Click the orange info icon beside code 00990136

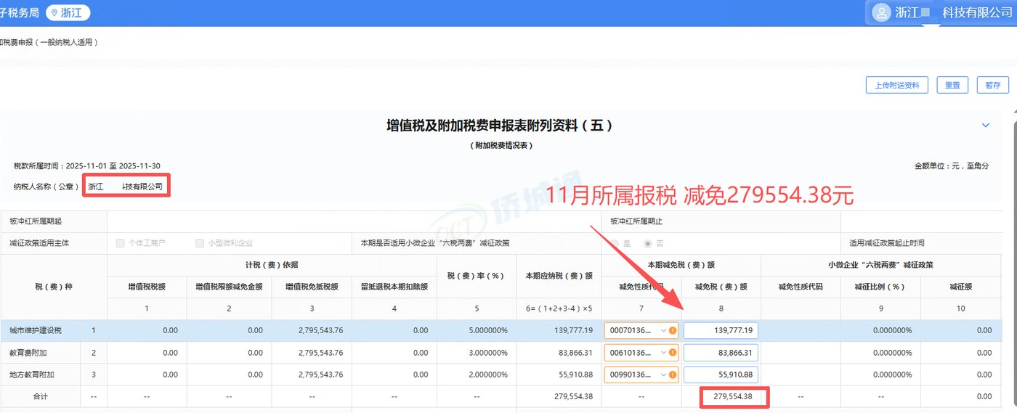[673, 375]
